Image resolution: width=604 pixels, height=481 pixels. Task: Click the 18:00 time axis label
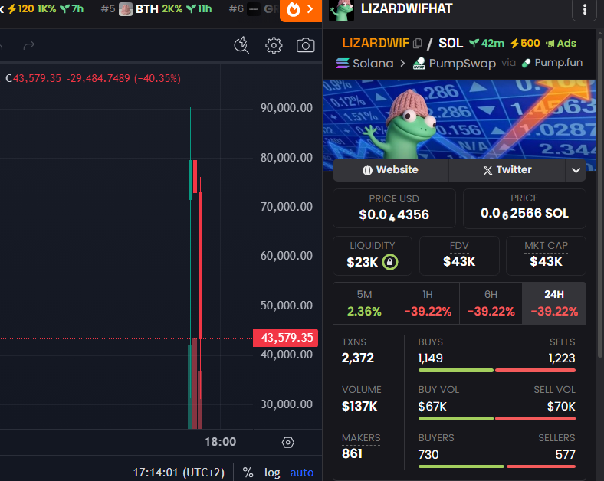pos(220,442)
